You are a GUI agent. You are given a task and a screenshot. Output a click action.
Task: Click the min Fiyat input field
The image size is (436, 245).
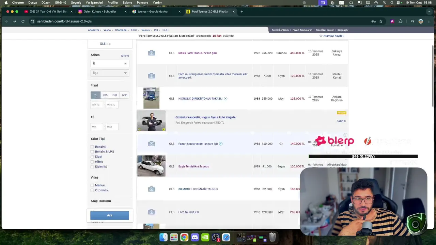(97, 105)
